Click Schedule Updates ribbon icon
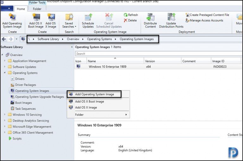 88,21
